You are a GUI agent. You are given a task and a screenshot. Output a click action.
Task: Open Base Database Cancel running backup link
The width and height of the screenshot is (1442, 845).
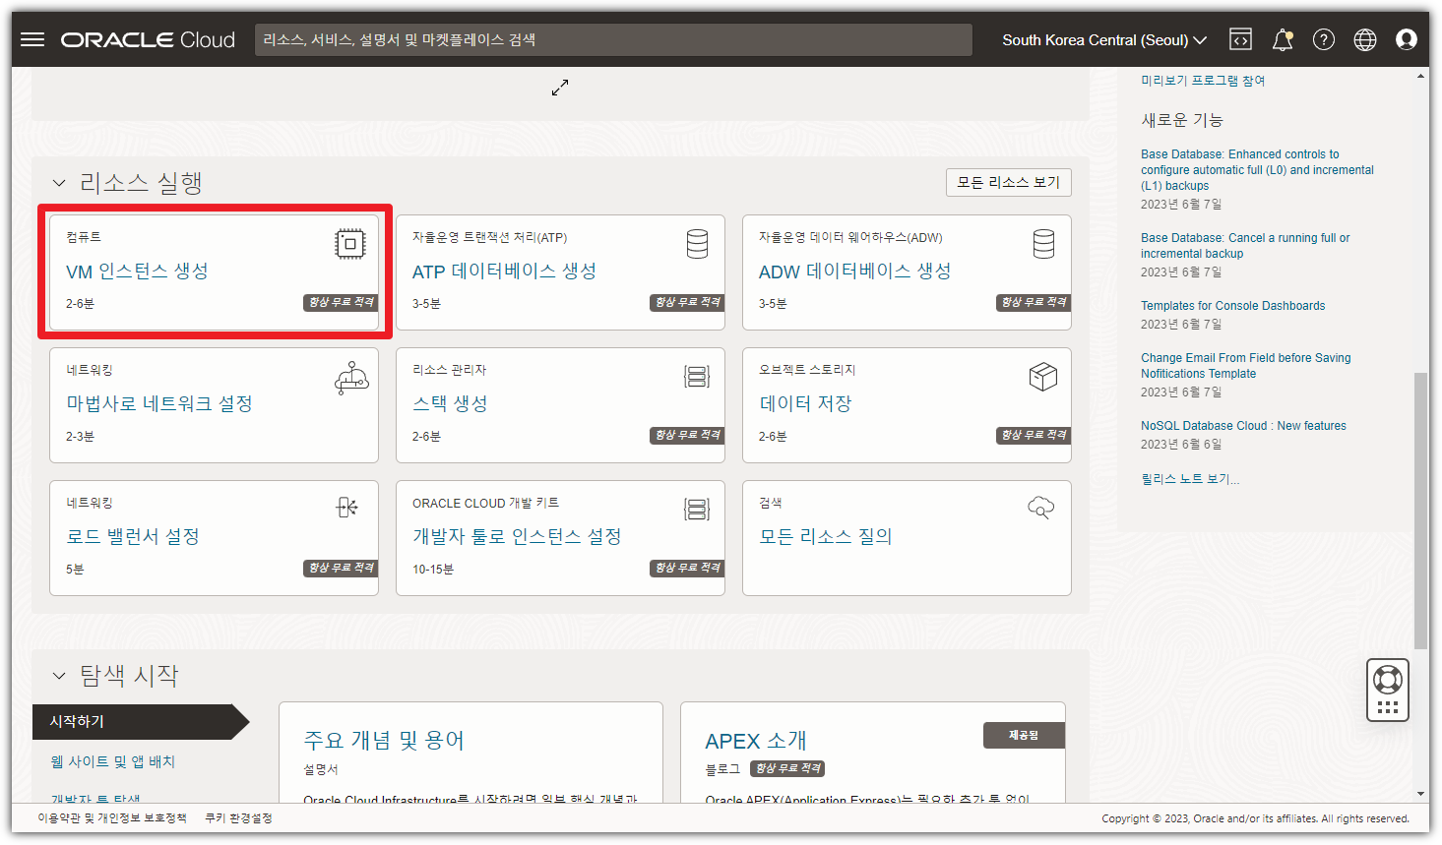point(1245,245)
